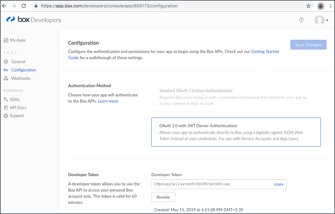Reload the page with the refresh icon
This screenshot has width=335, height=214.
pos(24,6)
